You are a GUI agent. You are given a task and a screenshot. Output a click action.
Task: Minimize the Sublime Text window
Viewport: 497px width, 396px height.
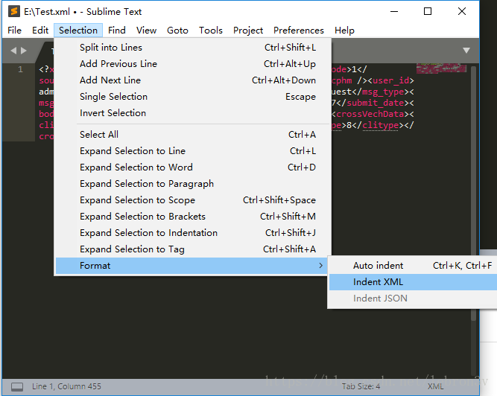tap(394, 11)
